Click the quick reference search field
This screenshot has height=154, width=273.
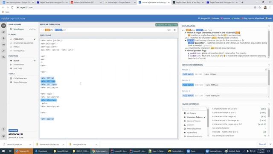pyautogui.click(x=195, y=109)
